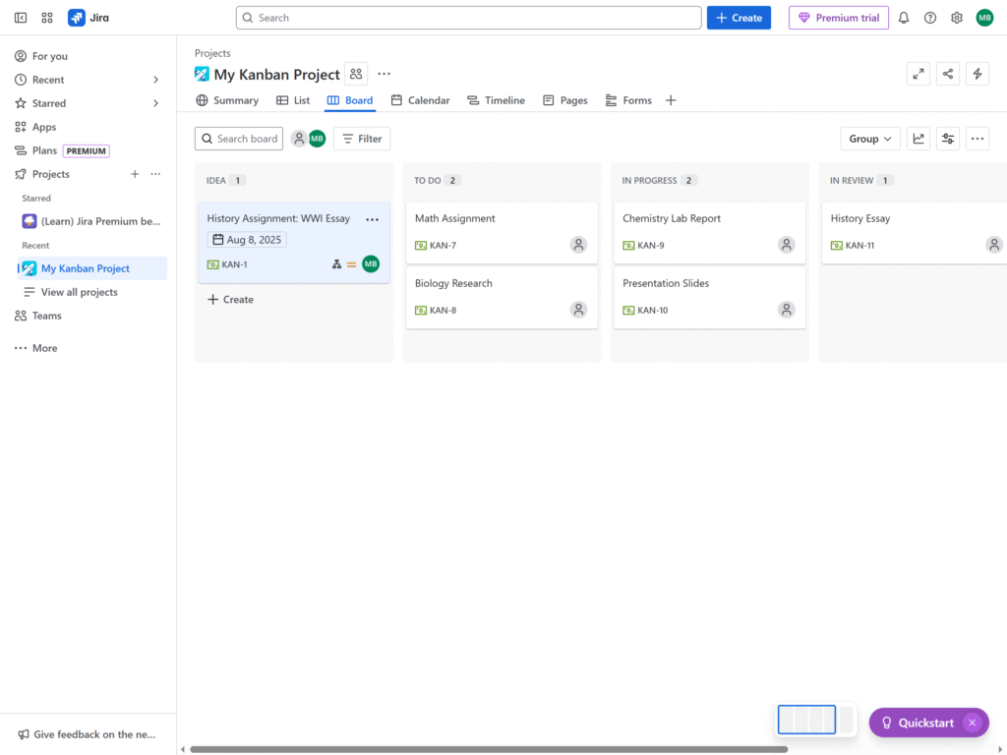
Task: Open the automation lightning bolt icon
Action: tap(977, 74)
